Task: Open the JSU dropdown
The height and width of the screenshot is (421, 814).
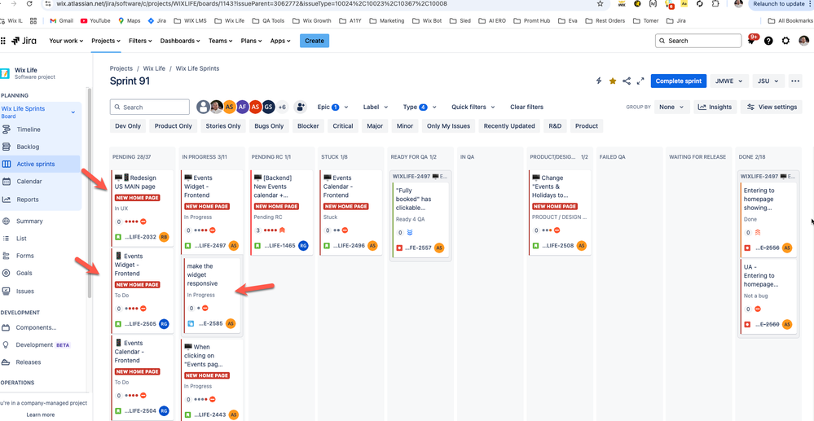Action: point(768,81)
